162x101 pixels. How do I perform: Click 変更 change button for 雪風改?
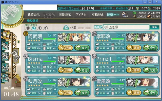[150, 93]
